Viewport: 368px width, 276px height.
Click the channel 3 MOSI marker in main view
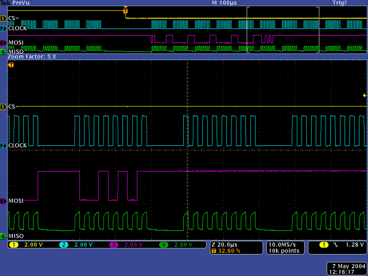pyautogui.click(x=3, y=201)
